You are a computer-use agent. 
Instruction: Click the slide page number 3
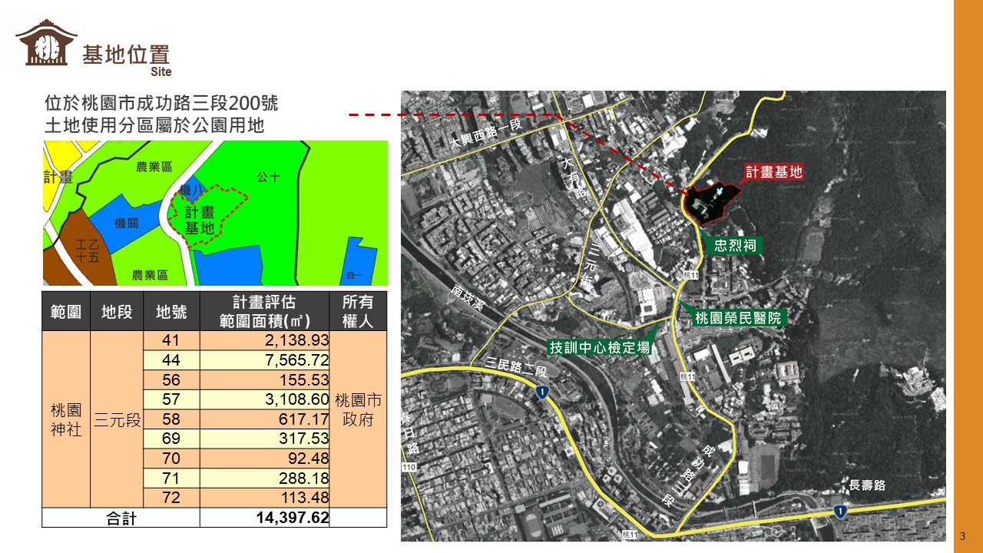(963, 535)
